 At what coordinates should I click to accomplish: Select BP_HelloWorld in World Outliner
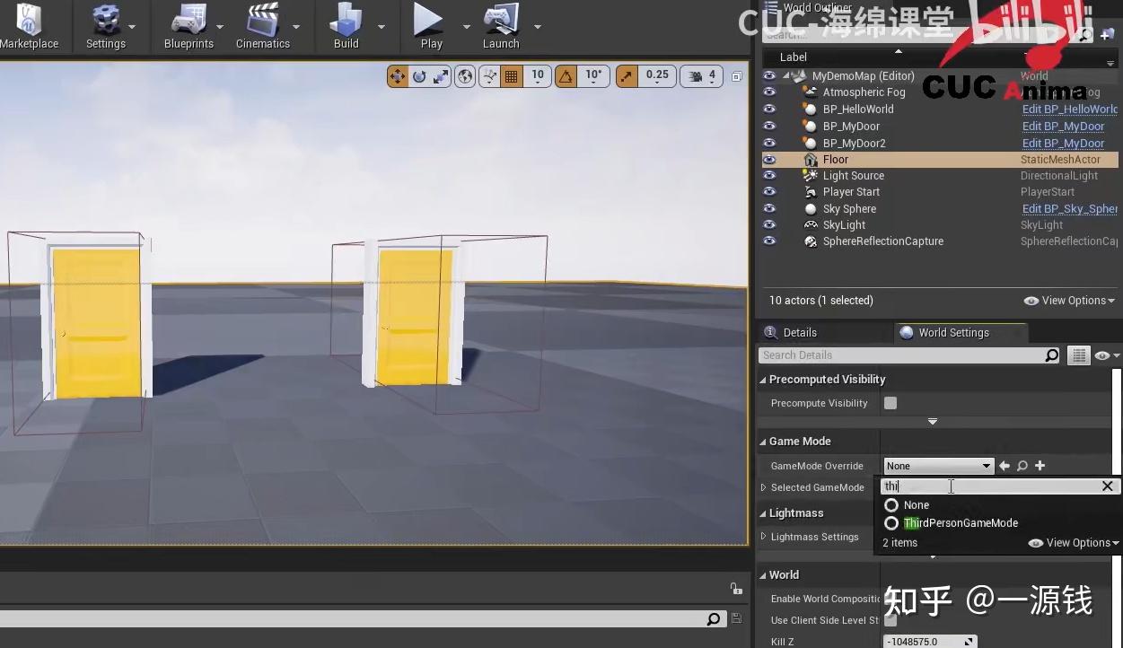coord(858,109)
